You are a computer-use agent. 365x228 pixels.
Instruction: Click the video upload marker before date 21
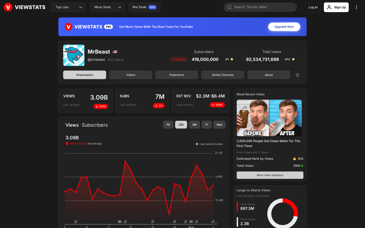pos(120,222)
